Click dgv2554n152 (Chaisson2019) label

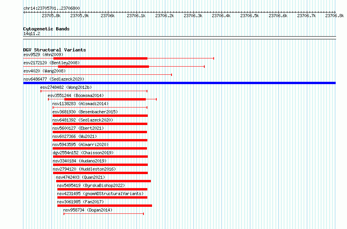(x=83, y=153)
